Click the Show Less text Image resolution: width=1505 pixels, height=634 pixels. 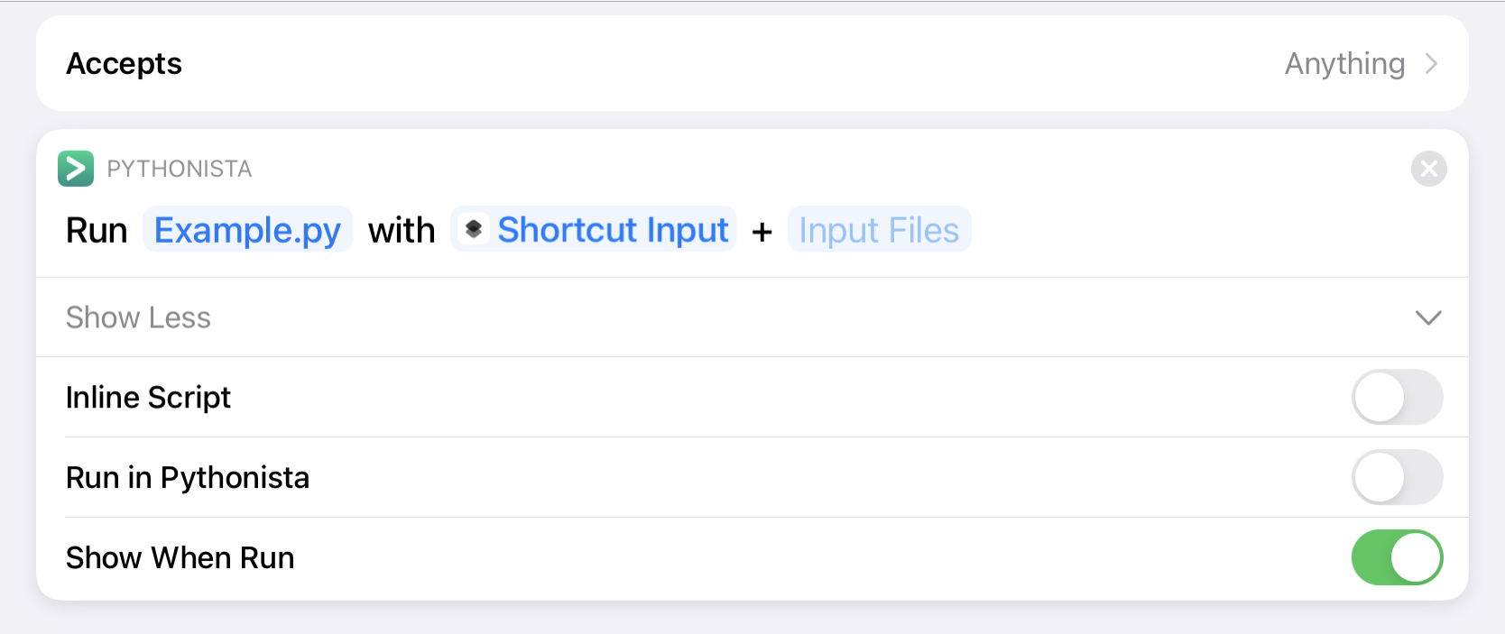click(138, 317)
